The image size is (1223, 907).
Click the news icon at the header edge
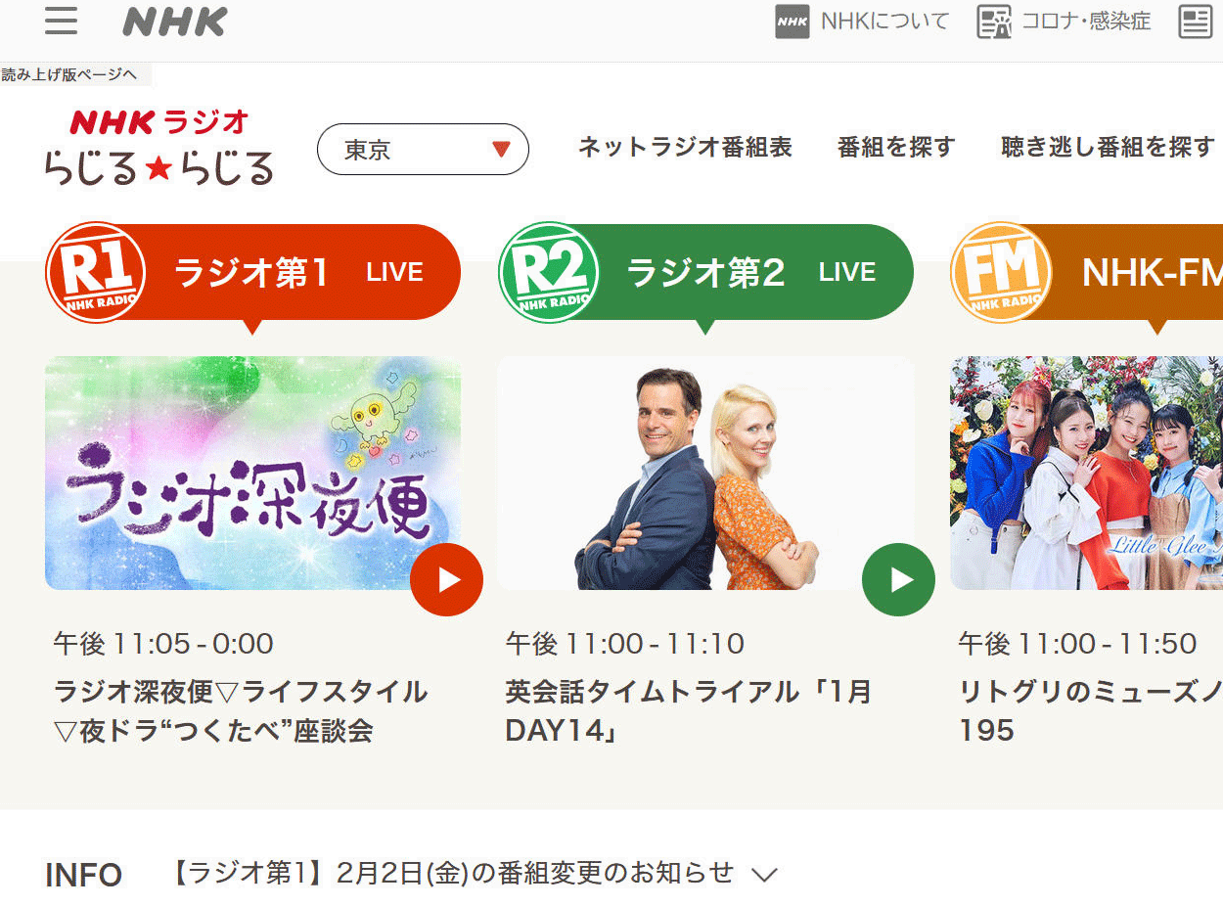tap(1196, 22)
